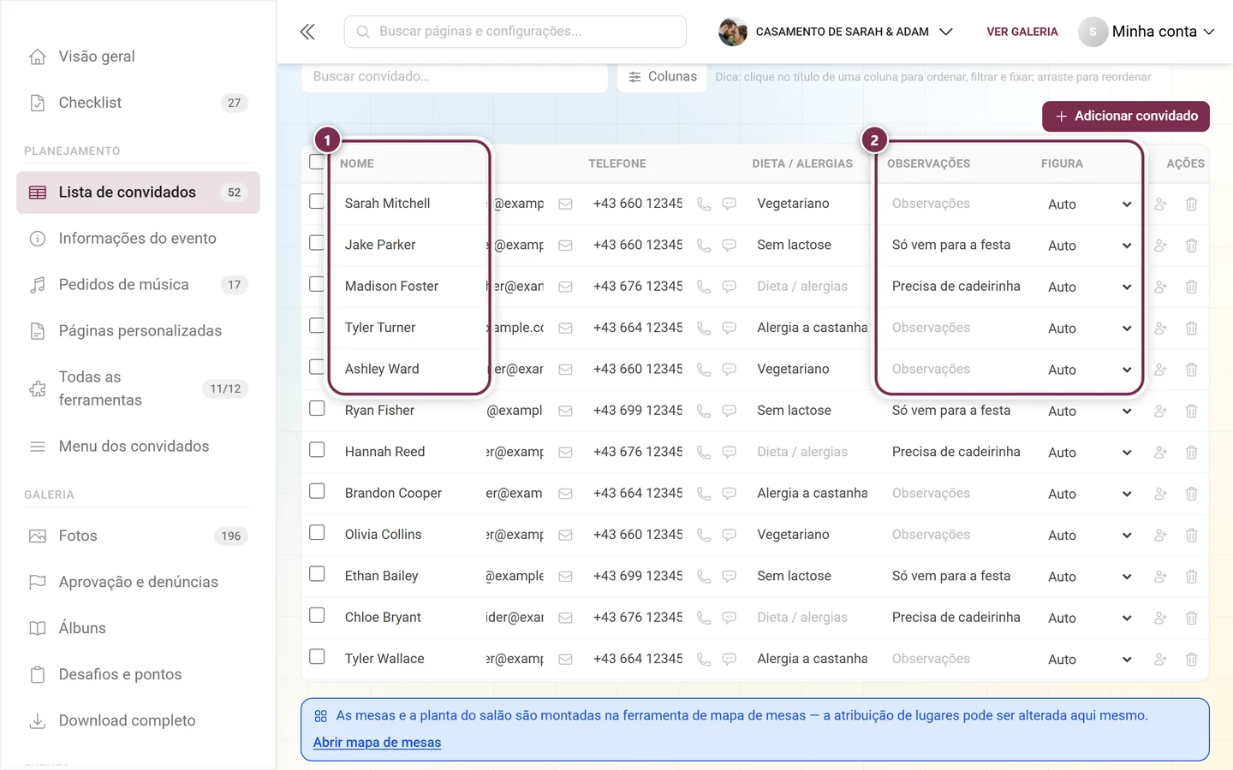Navigate to Fotos in the gallery section

138,536
